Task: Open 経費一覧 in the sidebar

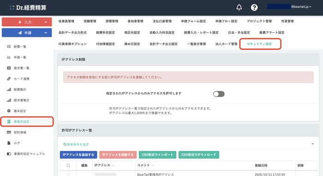Action: point(20,46)
